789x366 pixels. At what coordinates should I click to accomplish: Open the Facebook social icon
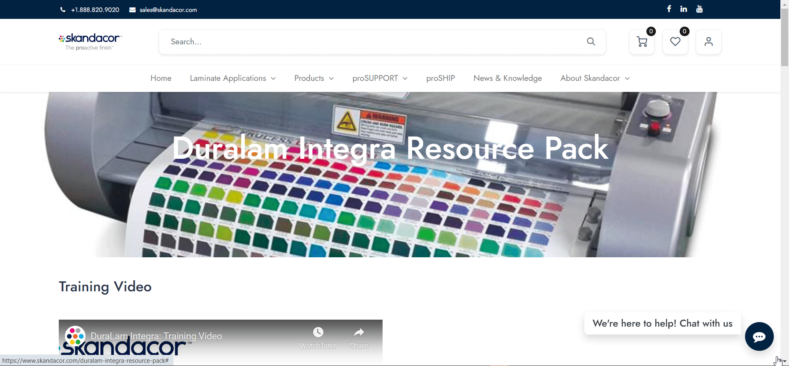tap(669, 9)
